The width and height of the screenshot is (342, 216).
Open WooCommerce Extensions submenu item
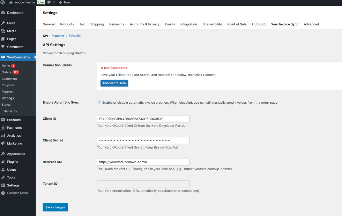pyautogui.click(x=9, y=111)
